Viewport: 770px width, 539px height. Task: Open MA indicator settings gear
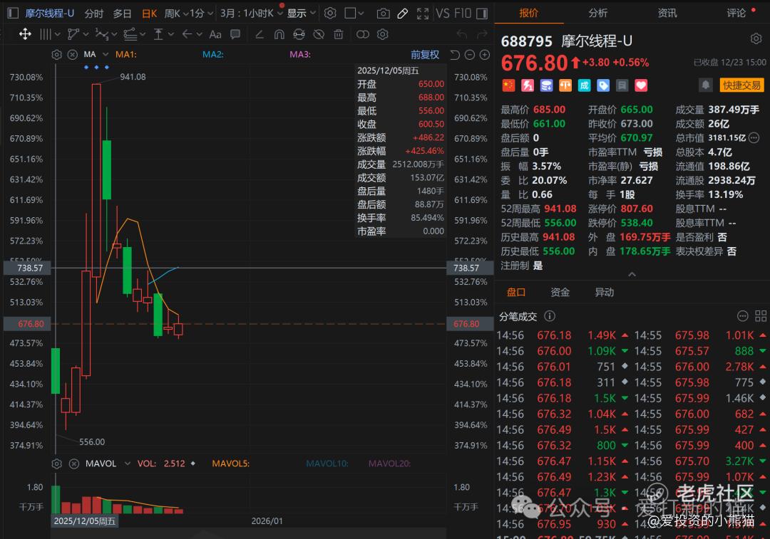point(56,54)
